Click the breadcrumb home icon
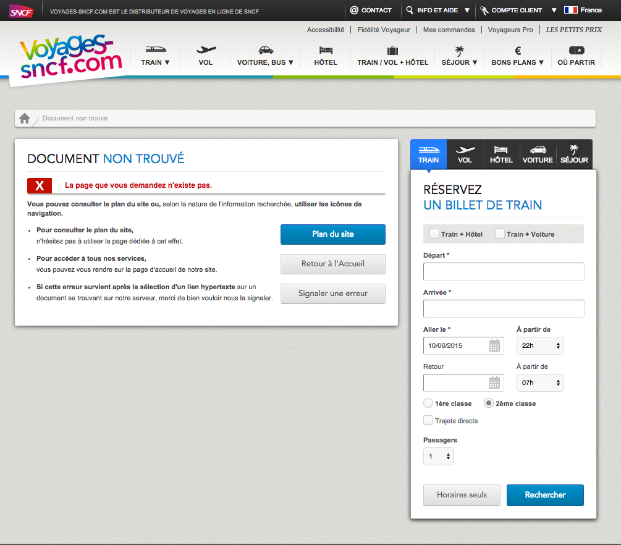The height and width of the screenshot is (545, 621). 25,118
